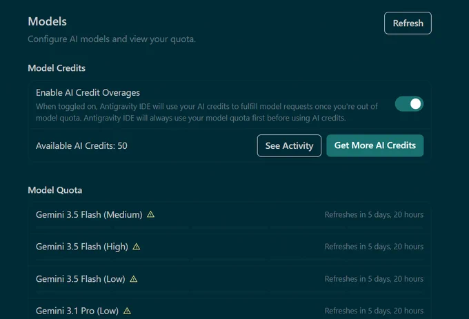Click warning icon next to Gemini 3.1 Pro (Low)
The height and width of the screenshot is (319, 469).
tap(127, 311)
